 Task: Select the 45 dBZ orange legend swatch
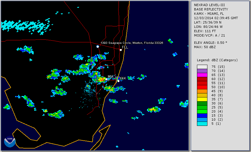[x=202, y=91]
